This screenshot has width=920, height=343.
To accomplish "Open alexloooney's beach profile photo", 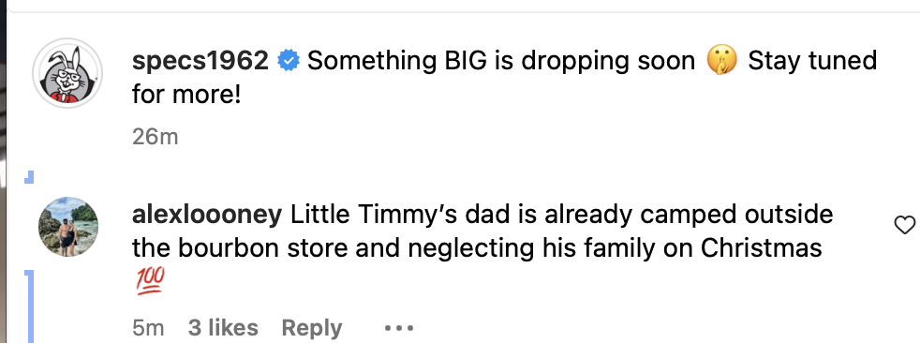I will pos(68,227).
